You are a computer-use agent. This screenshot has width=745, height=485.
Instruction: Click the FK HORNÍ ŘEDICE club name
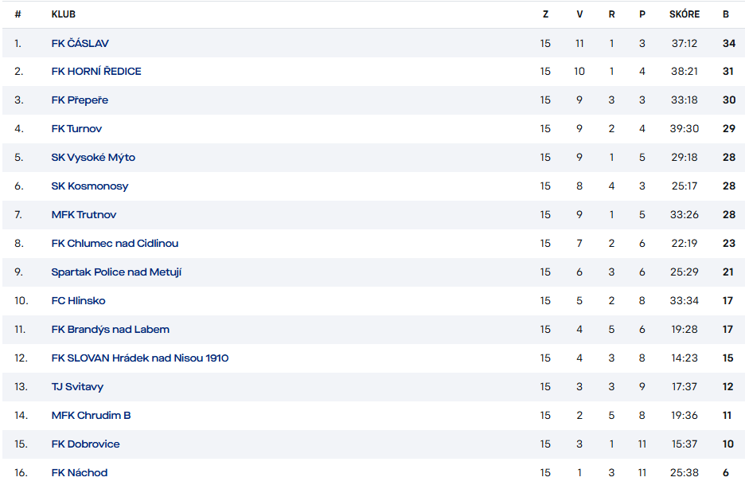tap(96, 72)
